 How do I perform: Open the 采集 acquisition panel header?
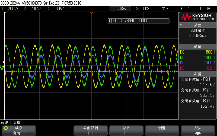198,25
